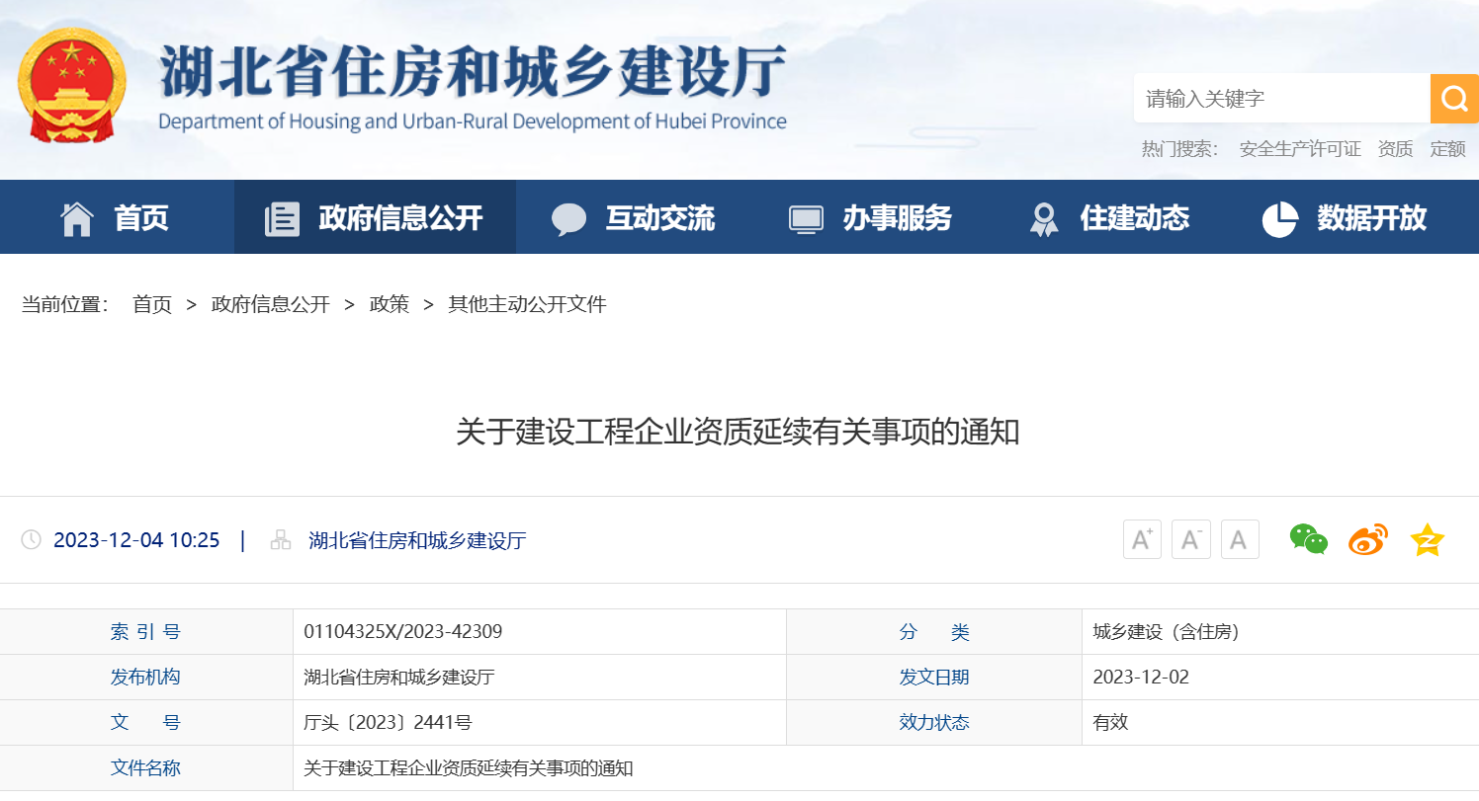The image size is (1479, 801).
Task: Open 数据开放 navigation tab
Action: click(1345, 217)
